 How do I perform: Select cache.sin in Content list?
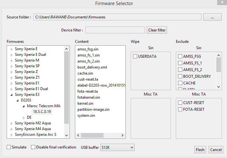pyautogui.click(x=85, y=73)
